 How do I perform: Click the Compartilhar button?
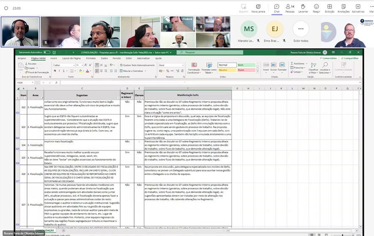pyautogui.click(x=350, y=58)
